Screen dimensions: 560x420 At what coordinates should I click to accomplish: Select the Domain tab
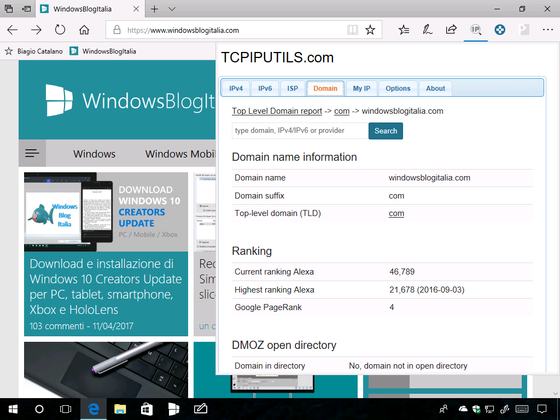[x=325, y=88]
